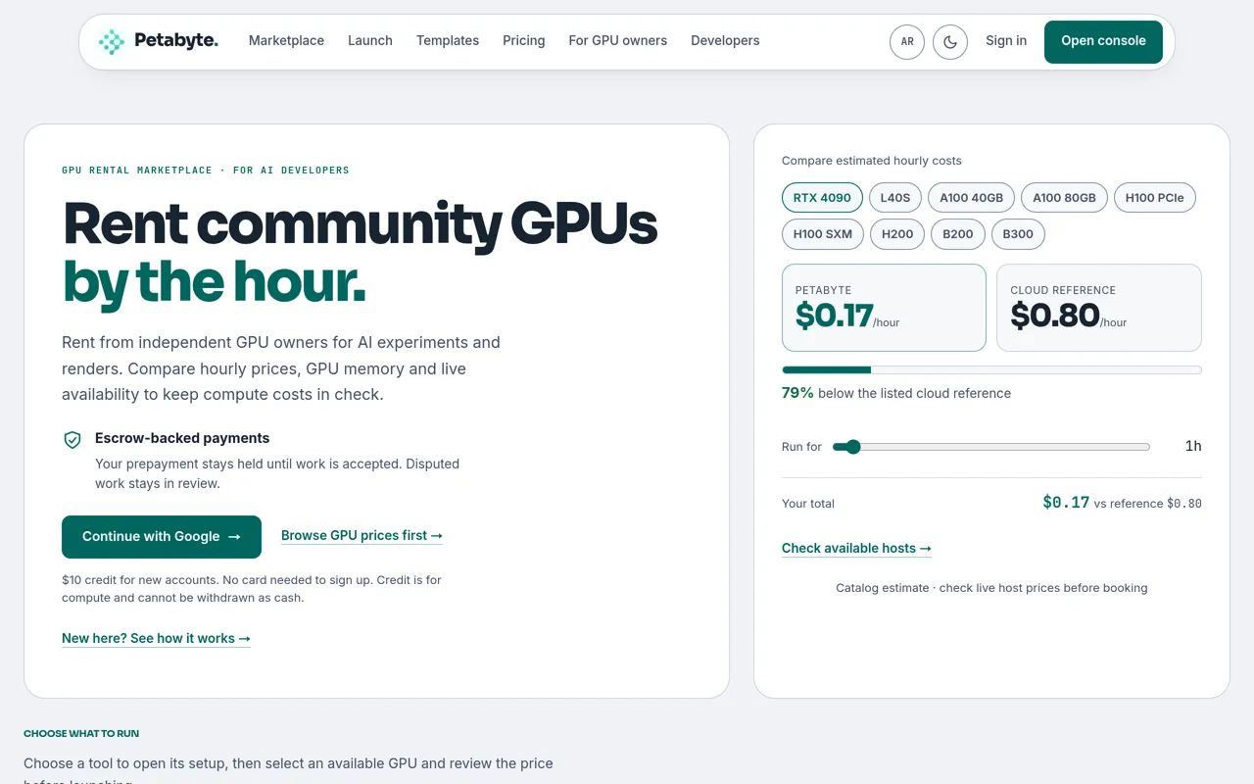1254x784 pixels.
Task: Click the Petabyte brand name text
Action: pos(176,41)
